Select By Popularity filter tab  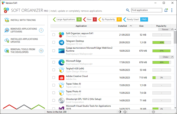pyautogui.click(x=110, y=20)
